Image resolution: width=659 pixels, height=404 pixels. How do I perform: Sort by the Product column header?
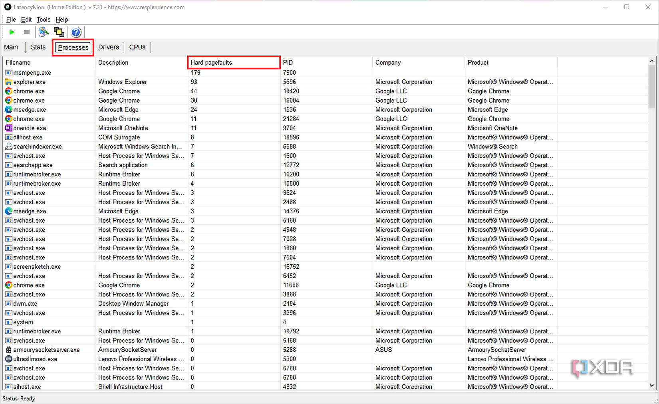tap(511, 62)
